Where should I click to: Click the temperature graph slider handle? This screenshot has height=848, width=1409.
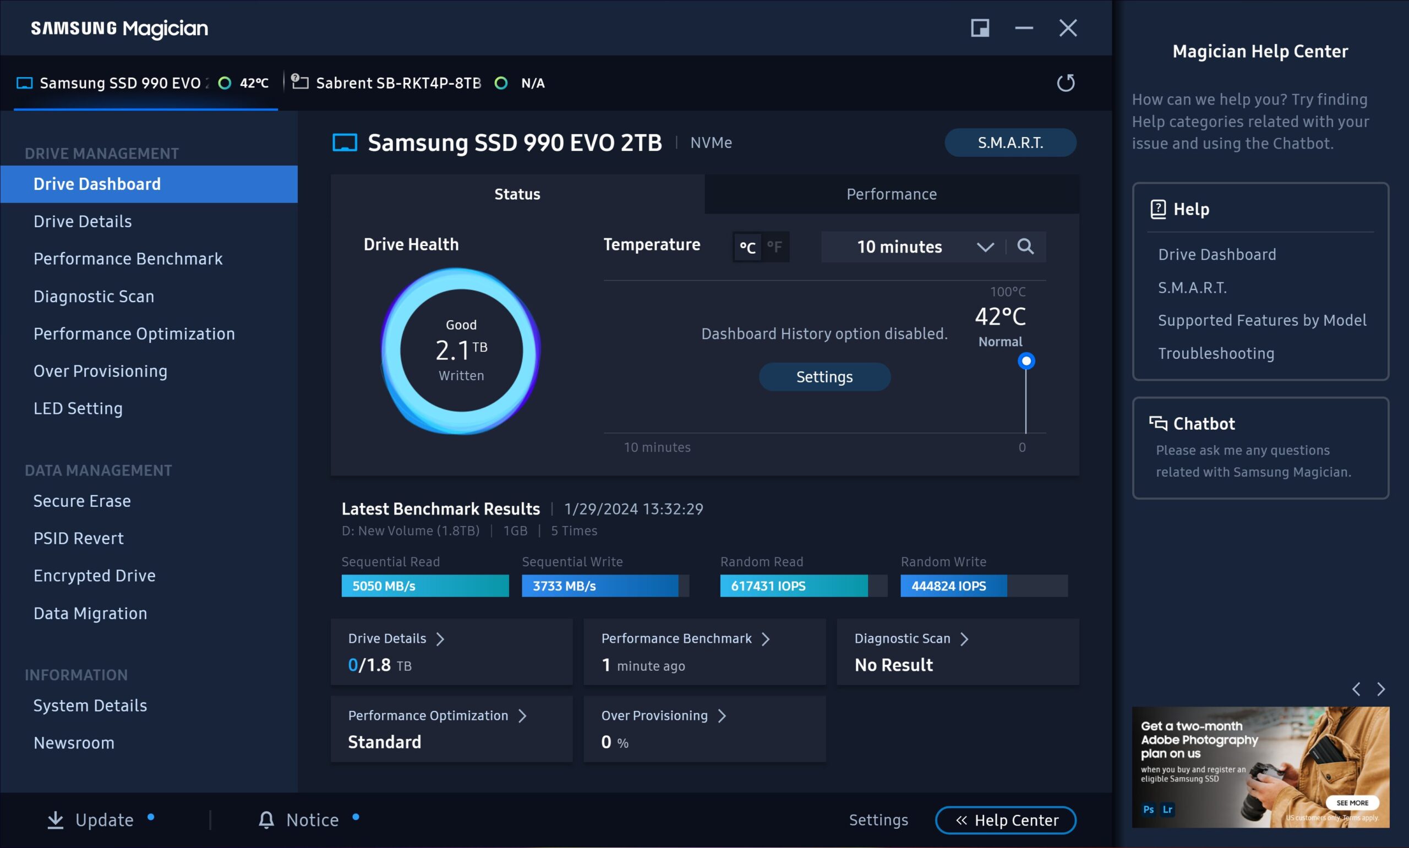point(1026,361)
